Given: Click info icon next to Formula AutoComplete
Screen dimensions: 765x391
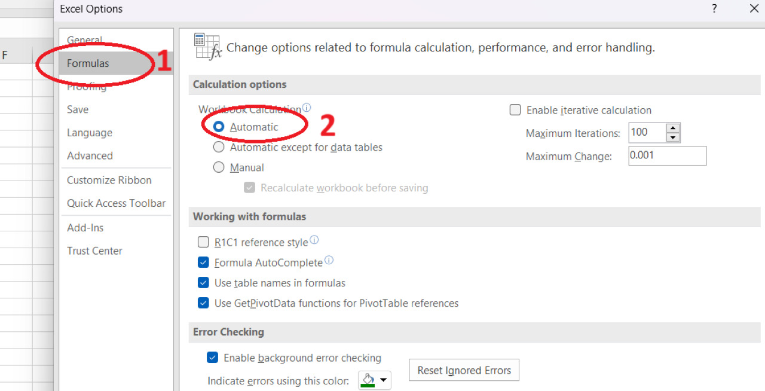Looking at the screenshot, I should (x=329, y=261).
